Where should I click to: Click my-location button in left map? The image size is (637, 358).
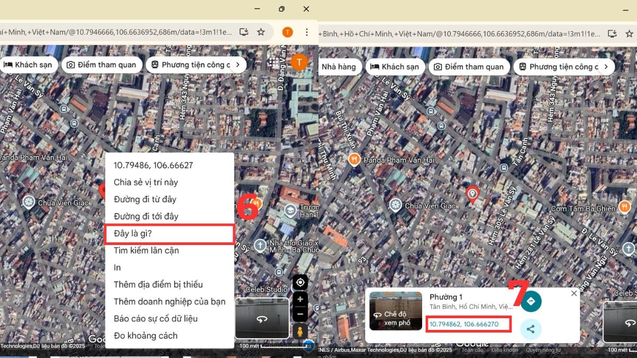(x=300, y=282)
